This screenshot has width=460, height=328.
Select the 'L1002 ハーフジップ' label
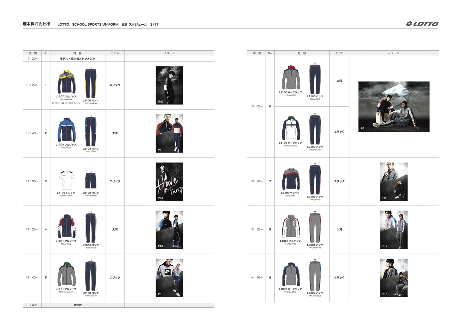pyautogui.click(x=290, y=289)
